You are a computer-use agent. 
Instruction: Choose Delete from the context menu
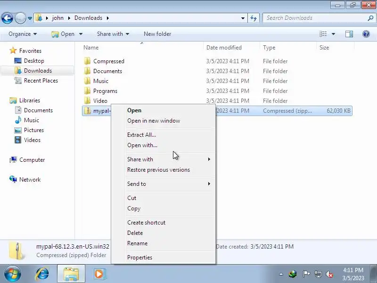[135, 233]
